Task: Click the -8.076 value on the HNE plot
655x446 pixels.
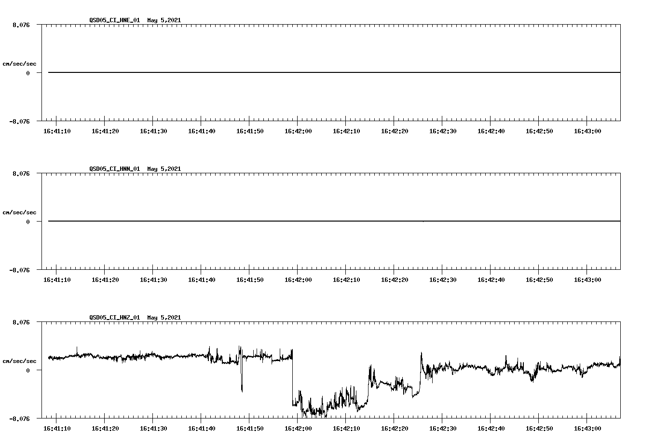Action: pos(20,122)
